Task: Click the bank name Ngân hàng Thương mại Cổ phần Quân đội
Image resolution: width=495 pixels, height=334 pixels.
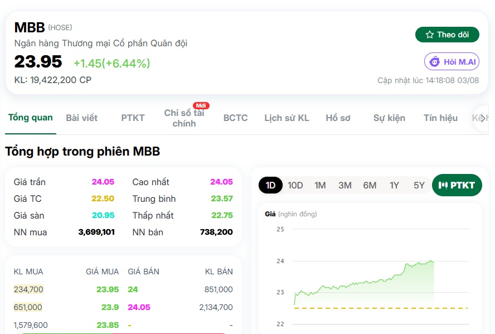Action: [101, 43]
